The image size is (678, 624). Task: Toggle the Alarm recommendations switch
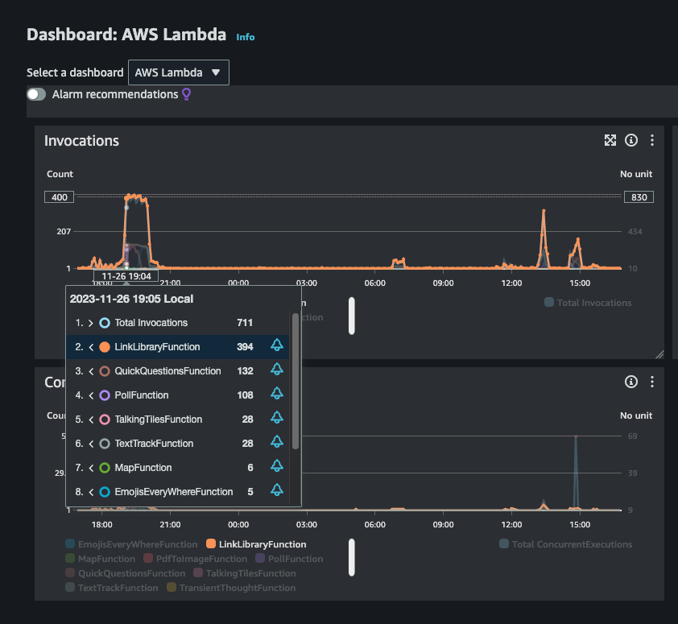(x=36, y=94)
